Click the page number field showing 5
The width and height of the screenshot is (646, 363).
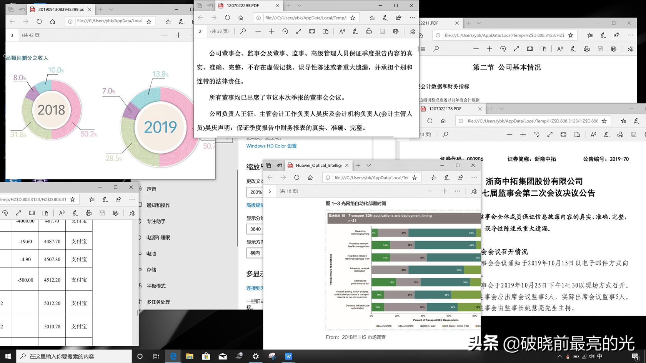[270, 191]
